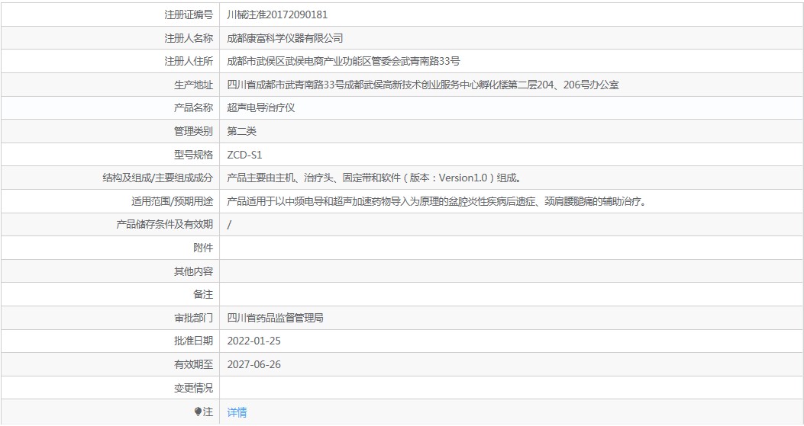This screenshot has height=426, width=804.
Task: Click the label 结构及组成/主要组成成分
Action: (x=157, y=178)
